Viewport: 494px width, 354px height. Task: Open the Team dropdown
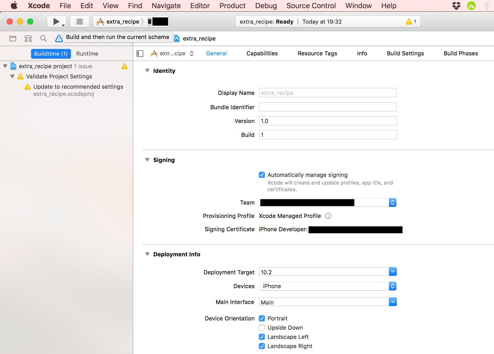point(328,203)
